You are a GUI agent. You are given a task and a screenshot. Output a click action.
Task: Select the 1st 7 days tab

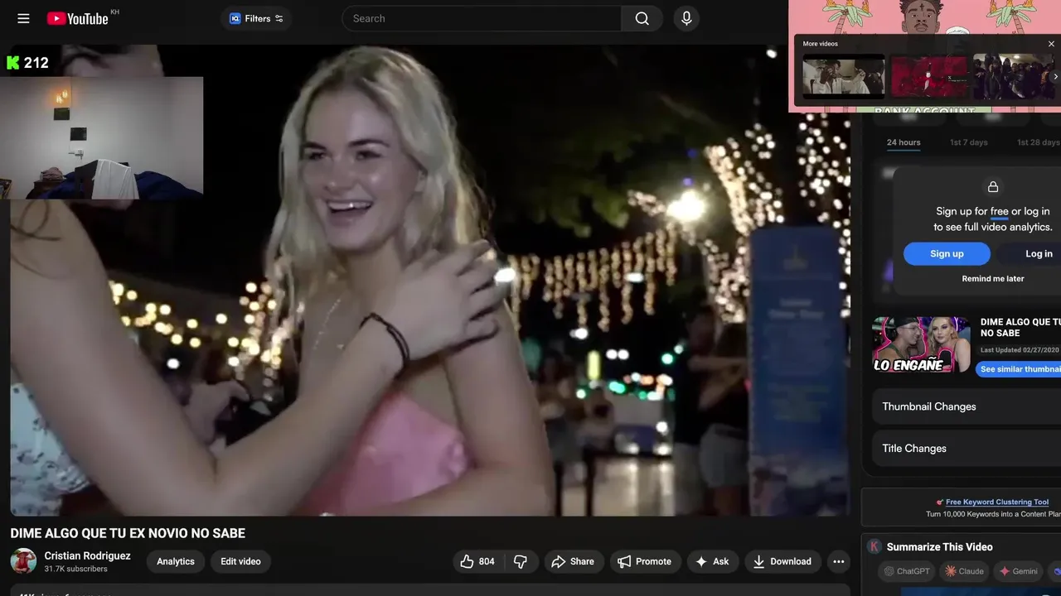(968, 142)
